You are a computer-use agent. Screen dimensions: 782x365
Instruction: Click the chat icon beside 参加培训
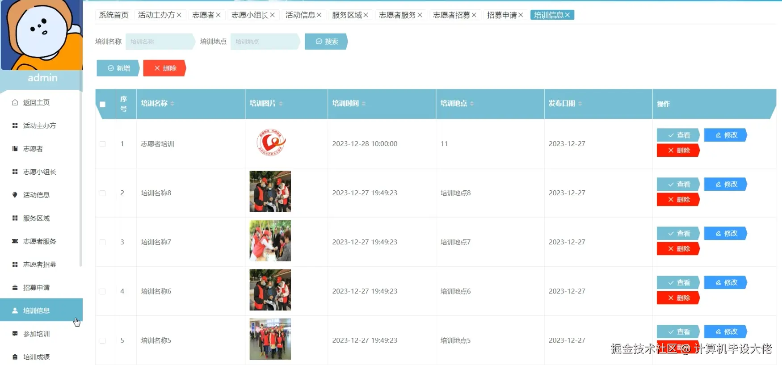[15, 334]
